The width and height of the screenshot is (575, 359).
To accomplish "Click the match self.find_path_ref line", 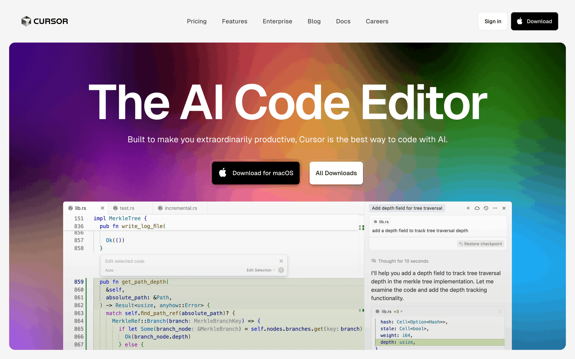I will [170, 313].
